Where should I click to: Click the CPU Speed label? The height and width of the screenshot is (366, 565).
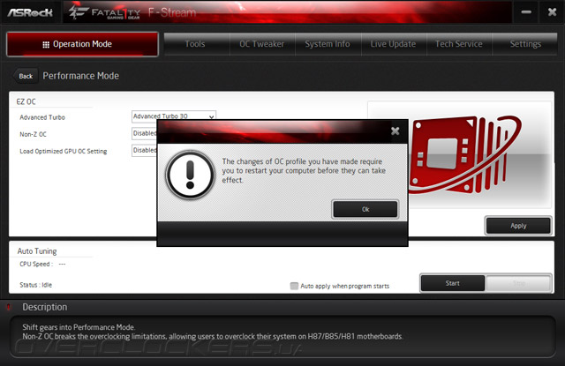tap(36, 264)
